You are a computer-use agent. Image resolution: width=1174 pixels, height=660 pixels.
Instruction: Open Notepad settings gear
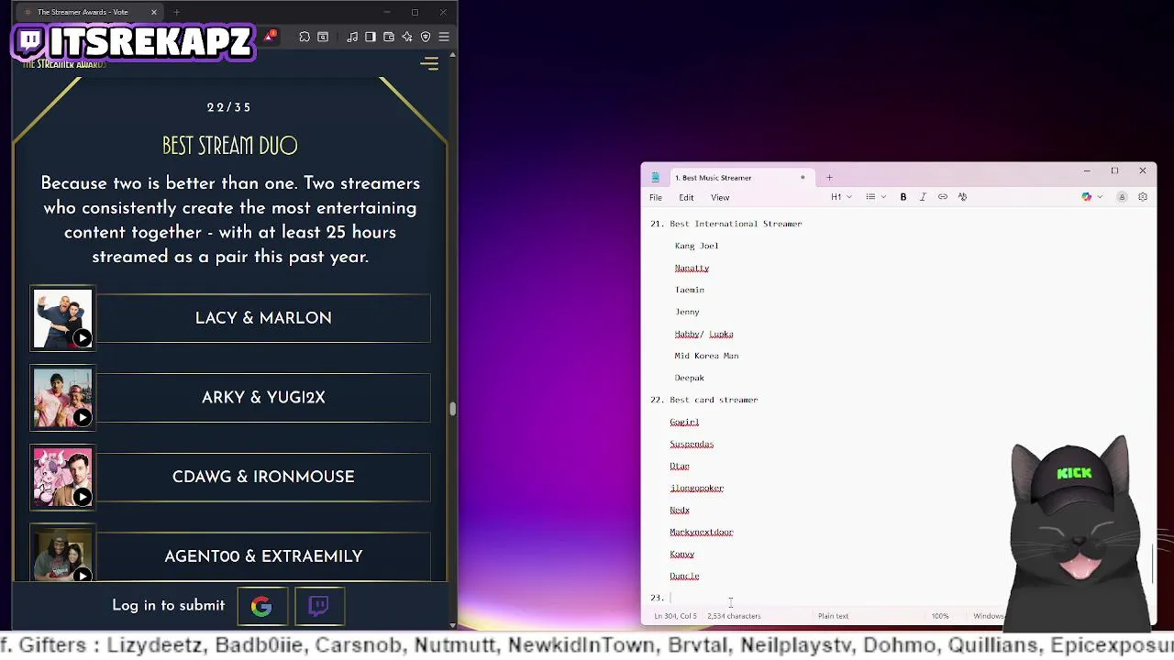pos(1143,197)
